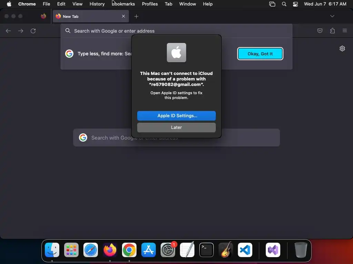Expand the list all tabs chevron
This screenshot has width=353, height=264.
[332, 16]
